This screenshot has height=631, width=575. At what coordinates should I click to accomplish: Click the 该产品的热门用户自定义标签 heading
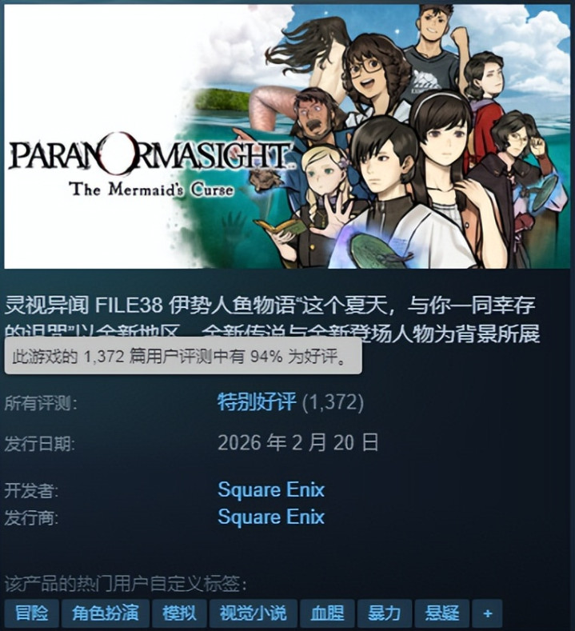click(x=126, y=585)
